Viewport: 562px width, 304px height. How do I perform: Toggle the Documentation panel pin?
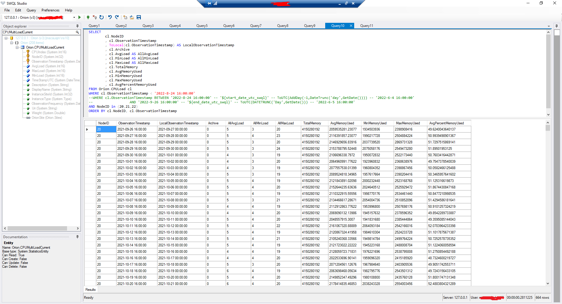pos(77,237)
